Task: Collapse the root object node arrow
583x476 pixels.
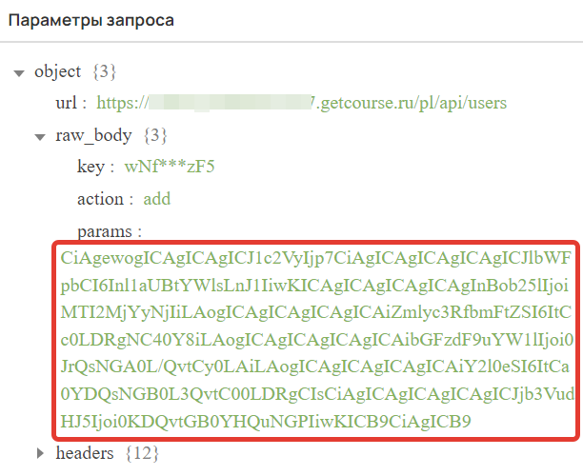Action: 19,73
